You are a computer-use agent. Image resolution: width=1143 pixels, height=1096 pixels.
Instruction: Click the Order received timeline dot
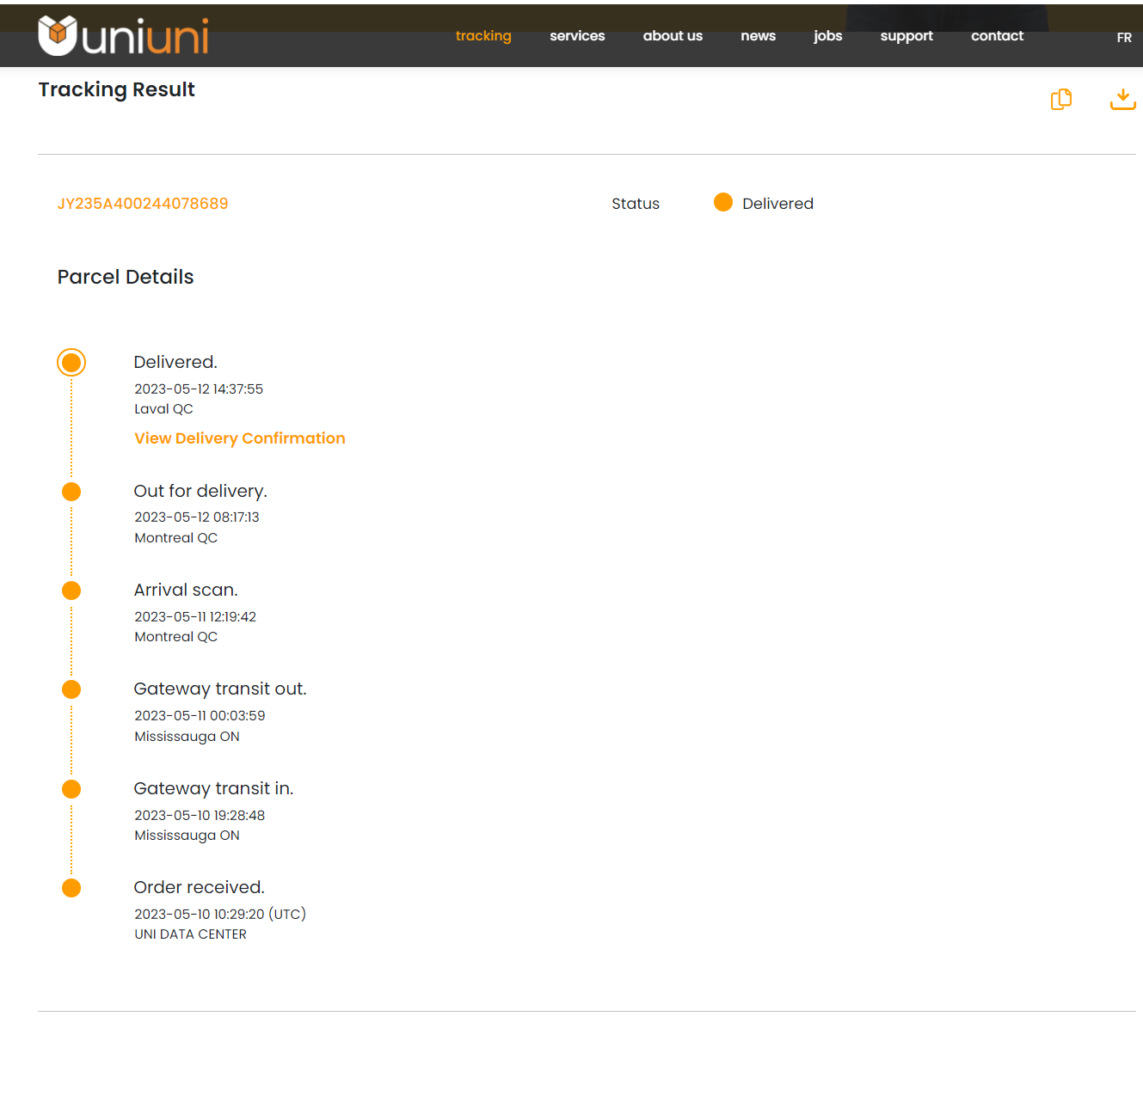pyautogui.click(x=71, y=888)
